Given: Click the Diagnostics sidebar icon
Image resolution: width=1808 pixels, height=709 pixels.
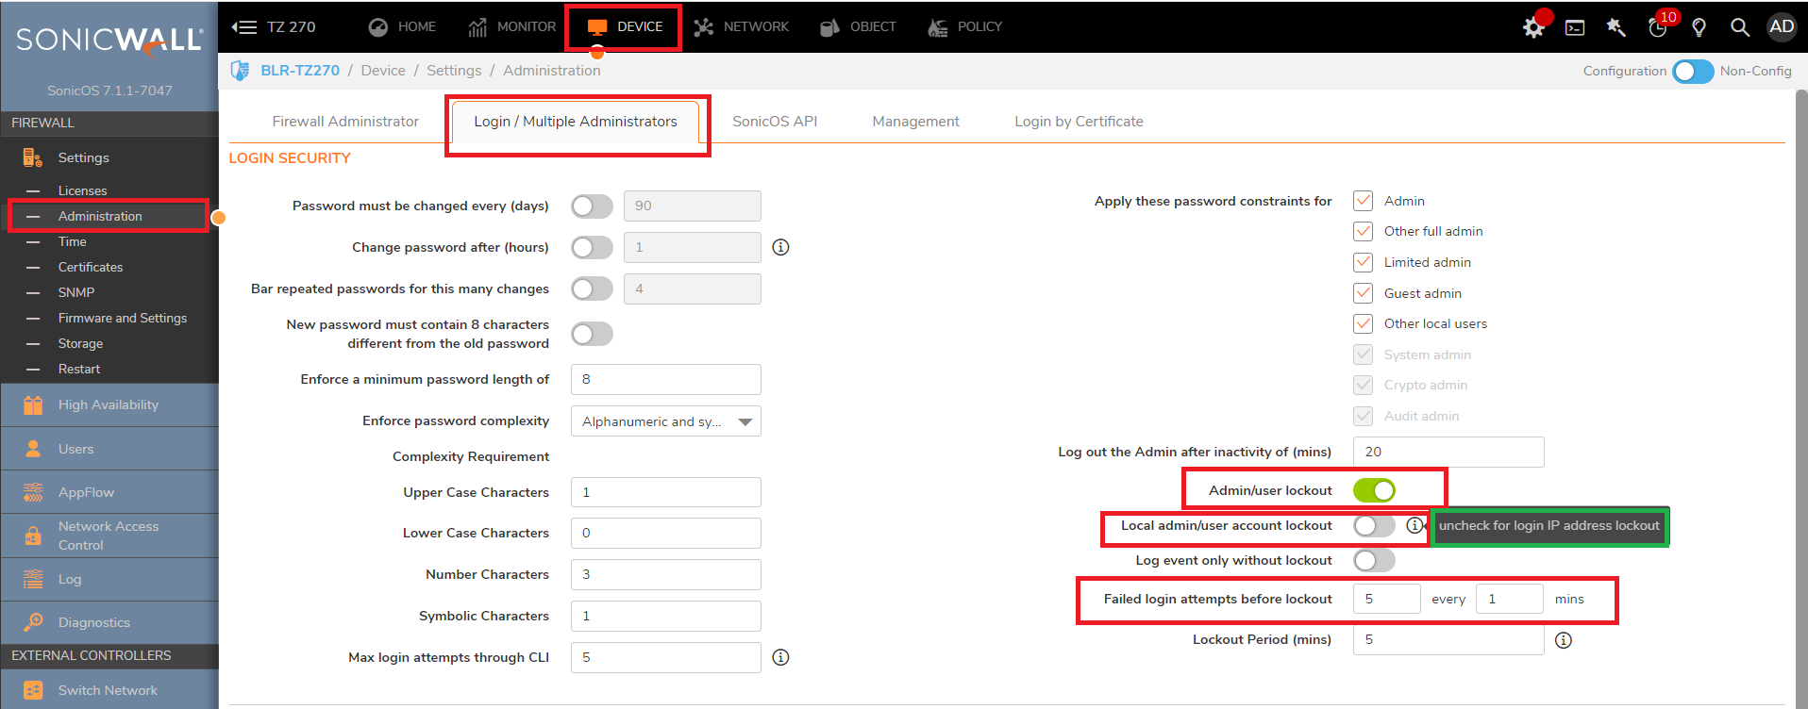Looking at the screenshot, I should [x=33, y=622].
